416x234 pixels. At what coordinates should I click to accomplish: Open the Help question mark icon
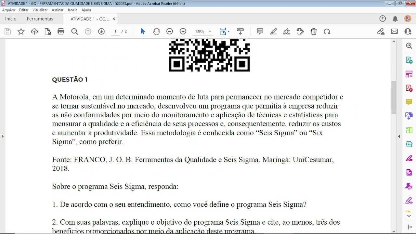(383, 19)
